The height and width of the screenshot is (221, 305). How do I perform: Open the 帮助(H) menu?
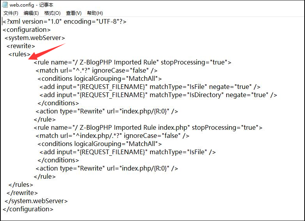tap(95, 13)
